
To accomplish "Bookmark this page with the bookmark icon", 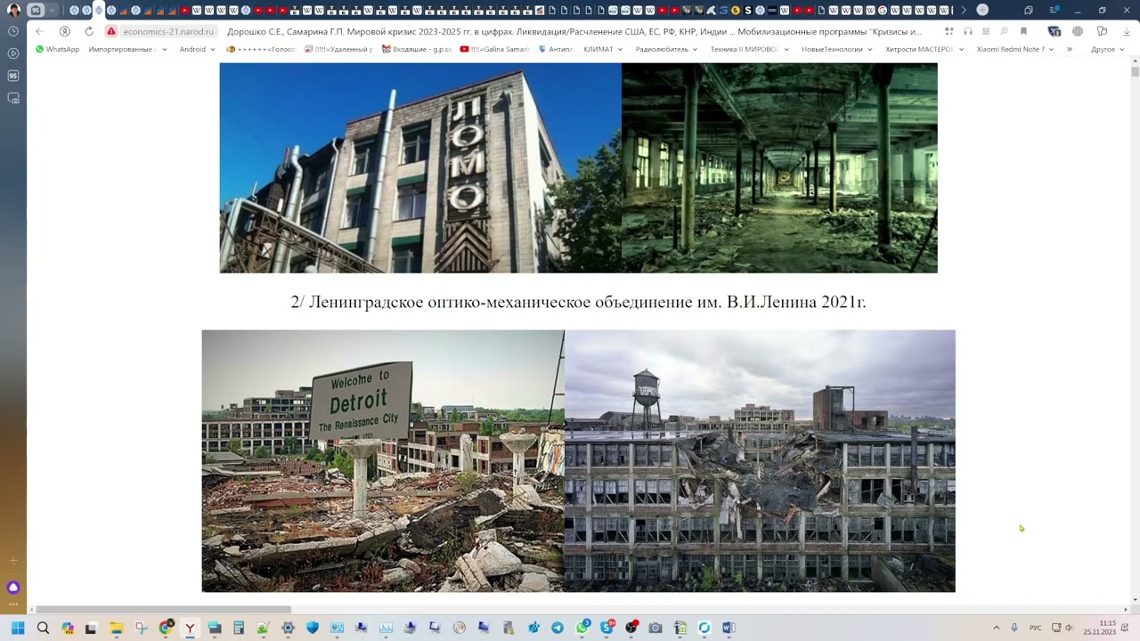I will pyautogui.click(x=1023, y=31).
